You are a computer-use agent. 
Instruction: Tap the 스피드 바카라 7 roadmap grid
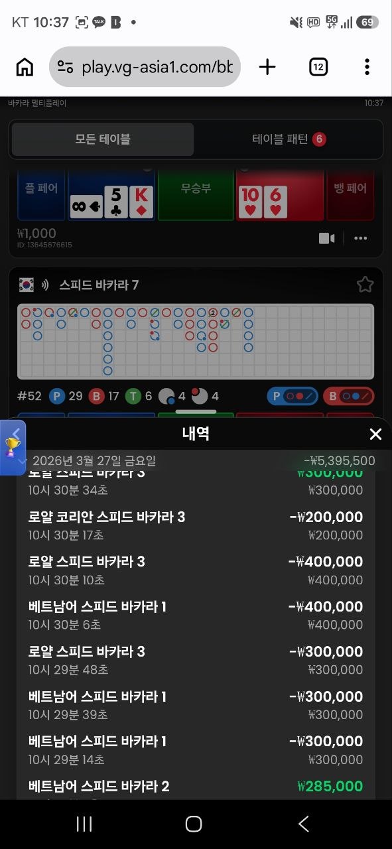(x=196, y=341)
